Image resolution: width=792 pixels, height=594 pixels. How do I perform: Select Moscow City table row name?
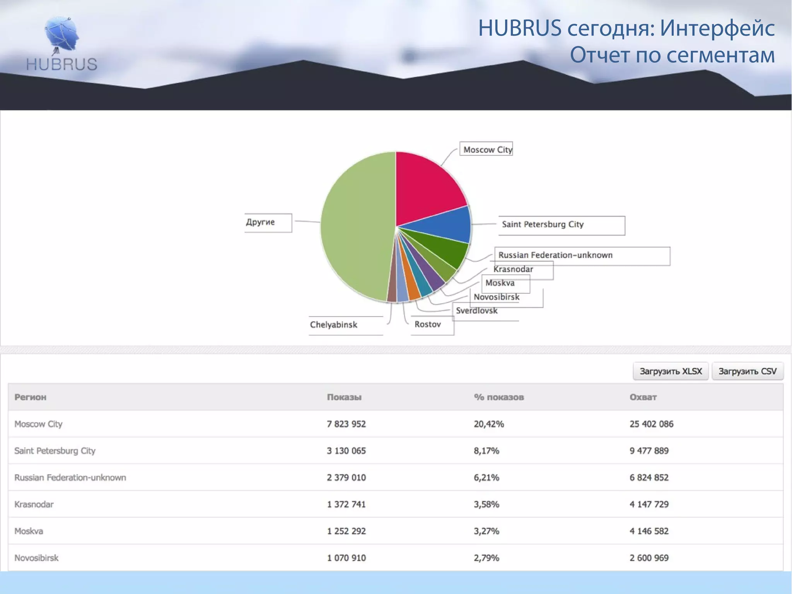tap(38, 424)
